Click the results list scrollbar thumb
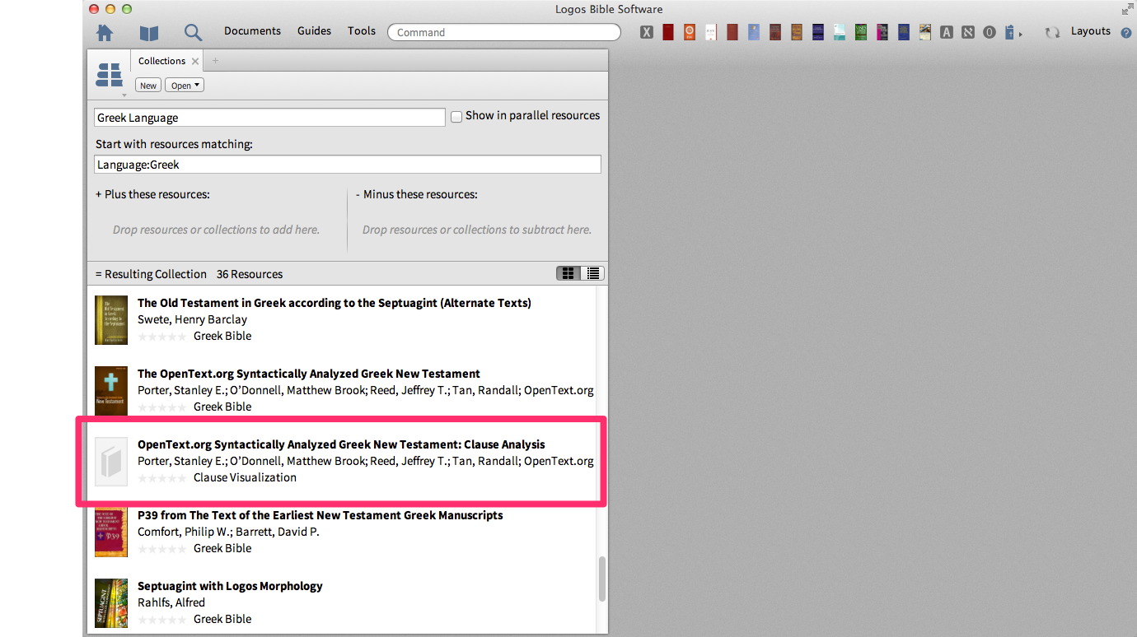1137x637 pixels. pos(602,579)
